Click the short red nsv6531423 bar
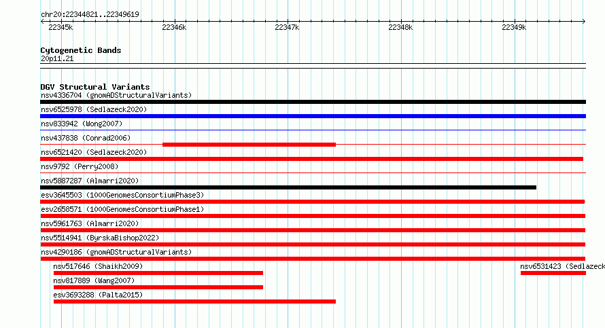Image resolution: width=605 pixels, height=328 pixels. click(x=553, y=273)
